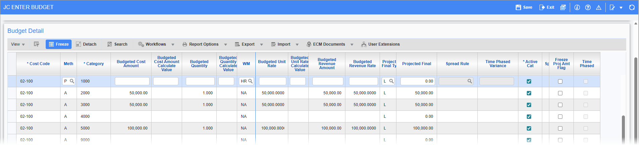Screen dimensions: 639x145
Task: Expand the Export dropdown arrow
Action: point(262,45)
